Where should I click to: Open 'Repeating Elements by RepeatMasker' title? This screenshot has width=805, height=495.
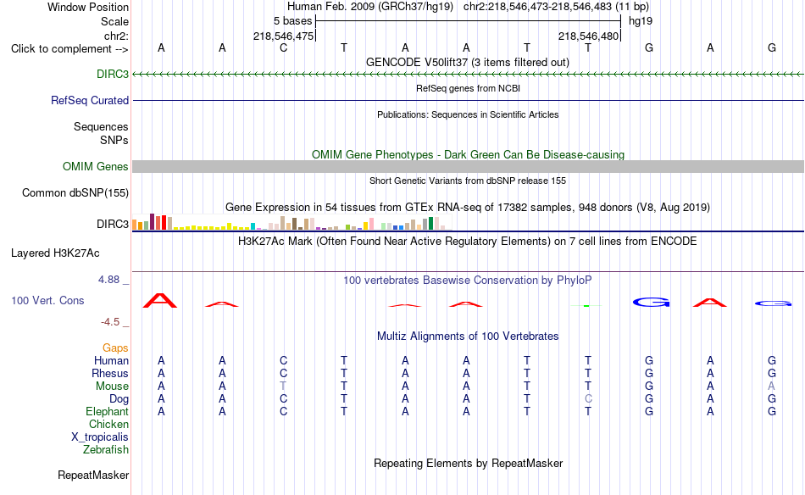(x=468, y=464)
